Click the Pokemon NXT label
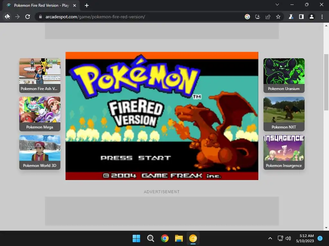Image resolution: width=329 pixels, height=246 pixels. (x=284, y=127)
